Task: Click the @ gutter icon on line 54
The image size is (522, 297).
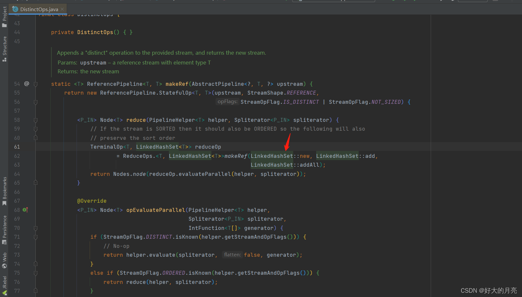Action: pos(27,84)
